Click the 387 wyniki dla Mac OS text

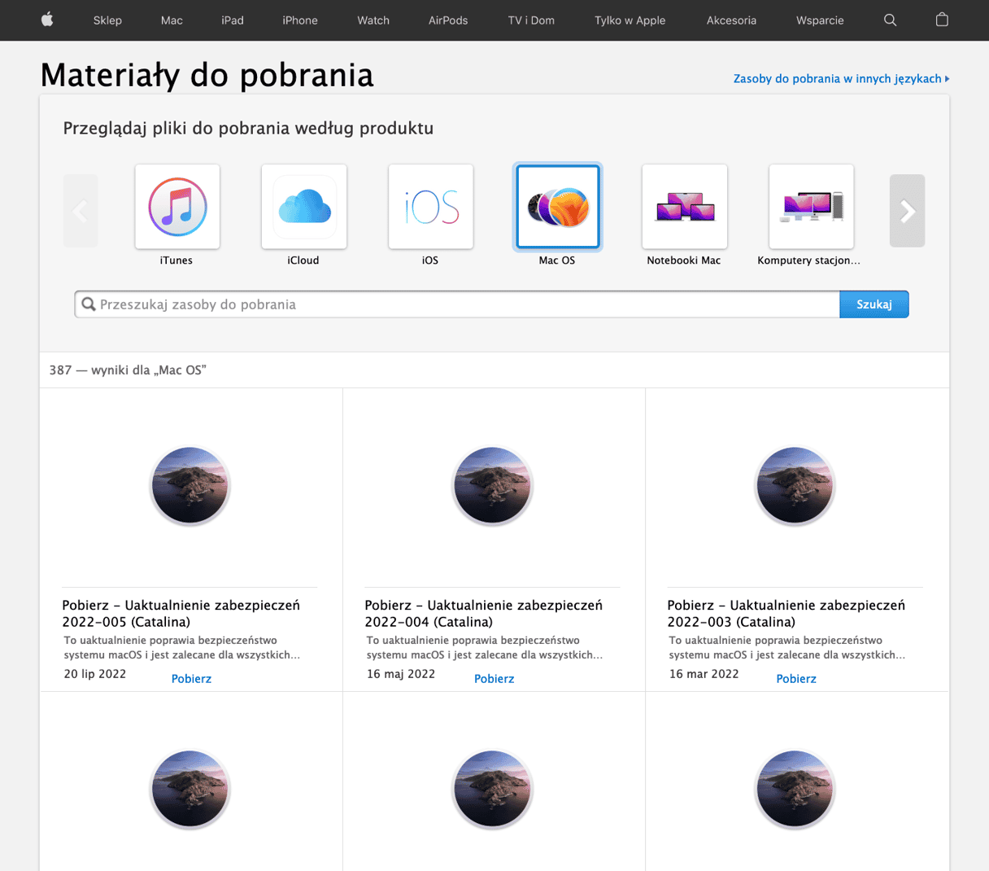coord(128,370)
